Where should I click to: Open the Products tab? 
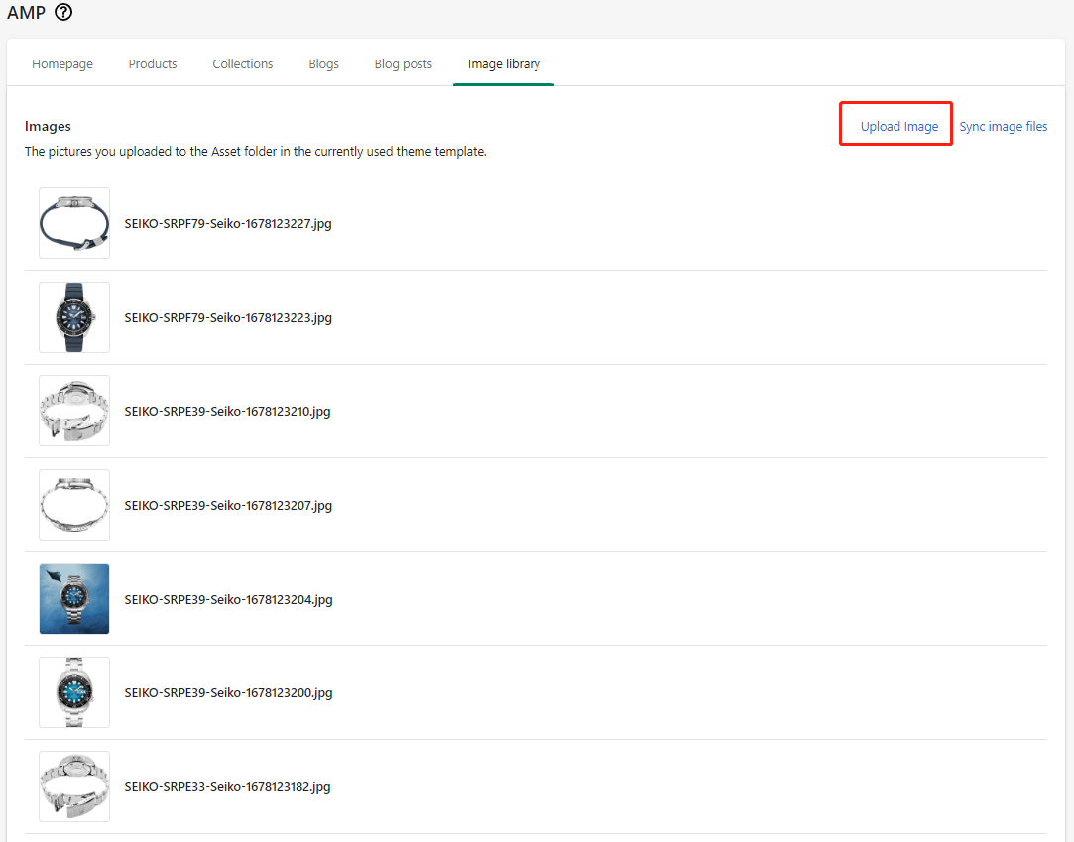pyautogui.click(x=153, y=63)
